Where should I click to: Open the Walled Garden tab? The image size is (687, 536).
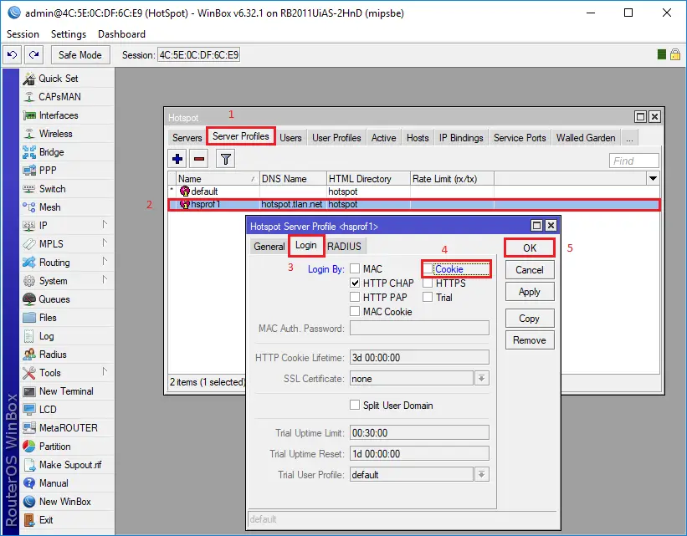pyautogui.click(x=586, y=138)
